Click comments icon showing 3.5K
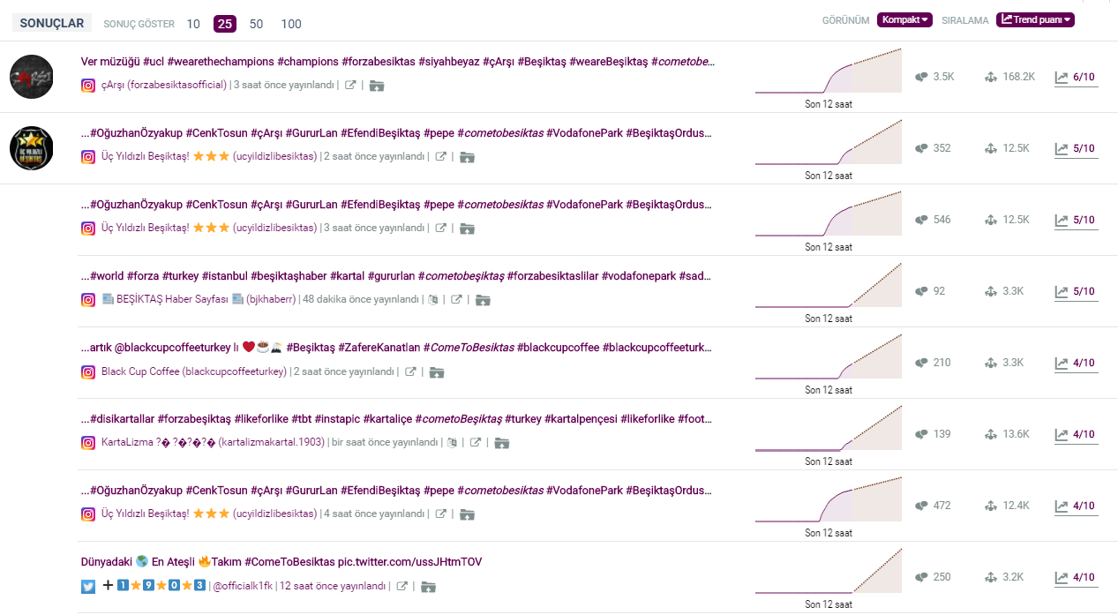Viewport: 1118px width, 615px height. coord(921,77)
